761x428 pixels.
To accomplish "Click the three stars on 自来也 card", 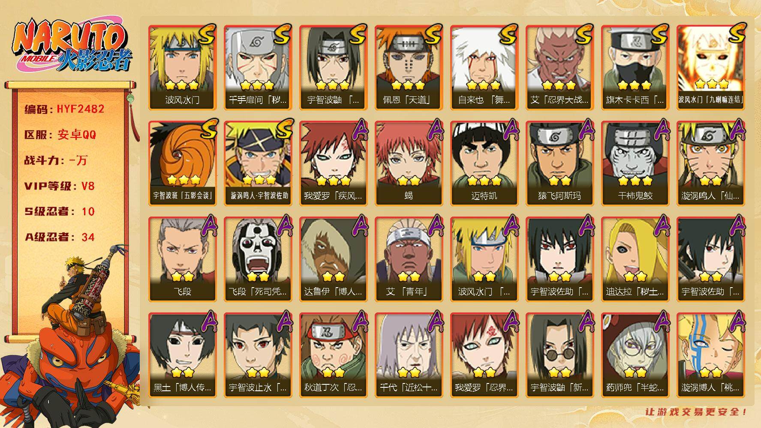I will click(x=484, y=85).
